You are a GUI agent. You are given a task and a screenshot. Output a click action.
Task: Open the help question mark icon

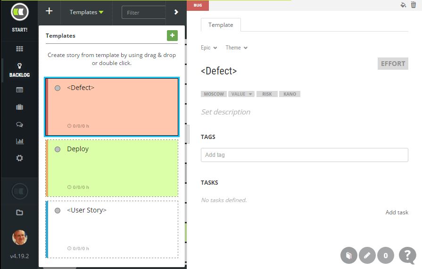pos(408,255)
